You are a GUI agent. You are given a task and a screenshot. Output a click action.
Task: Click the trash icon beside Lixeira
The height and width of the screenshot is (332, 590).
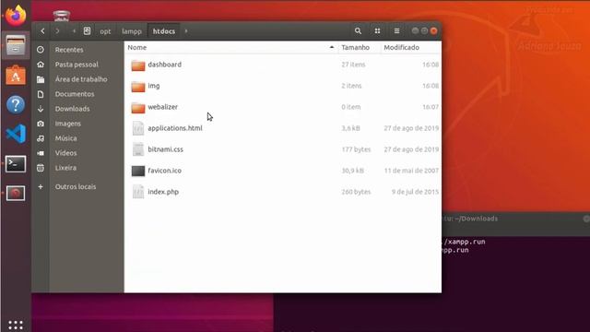coord(41,168)
